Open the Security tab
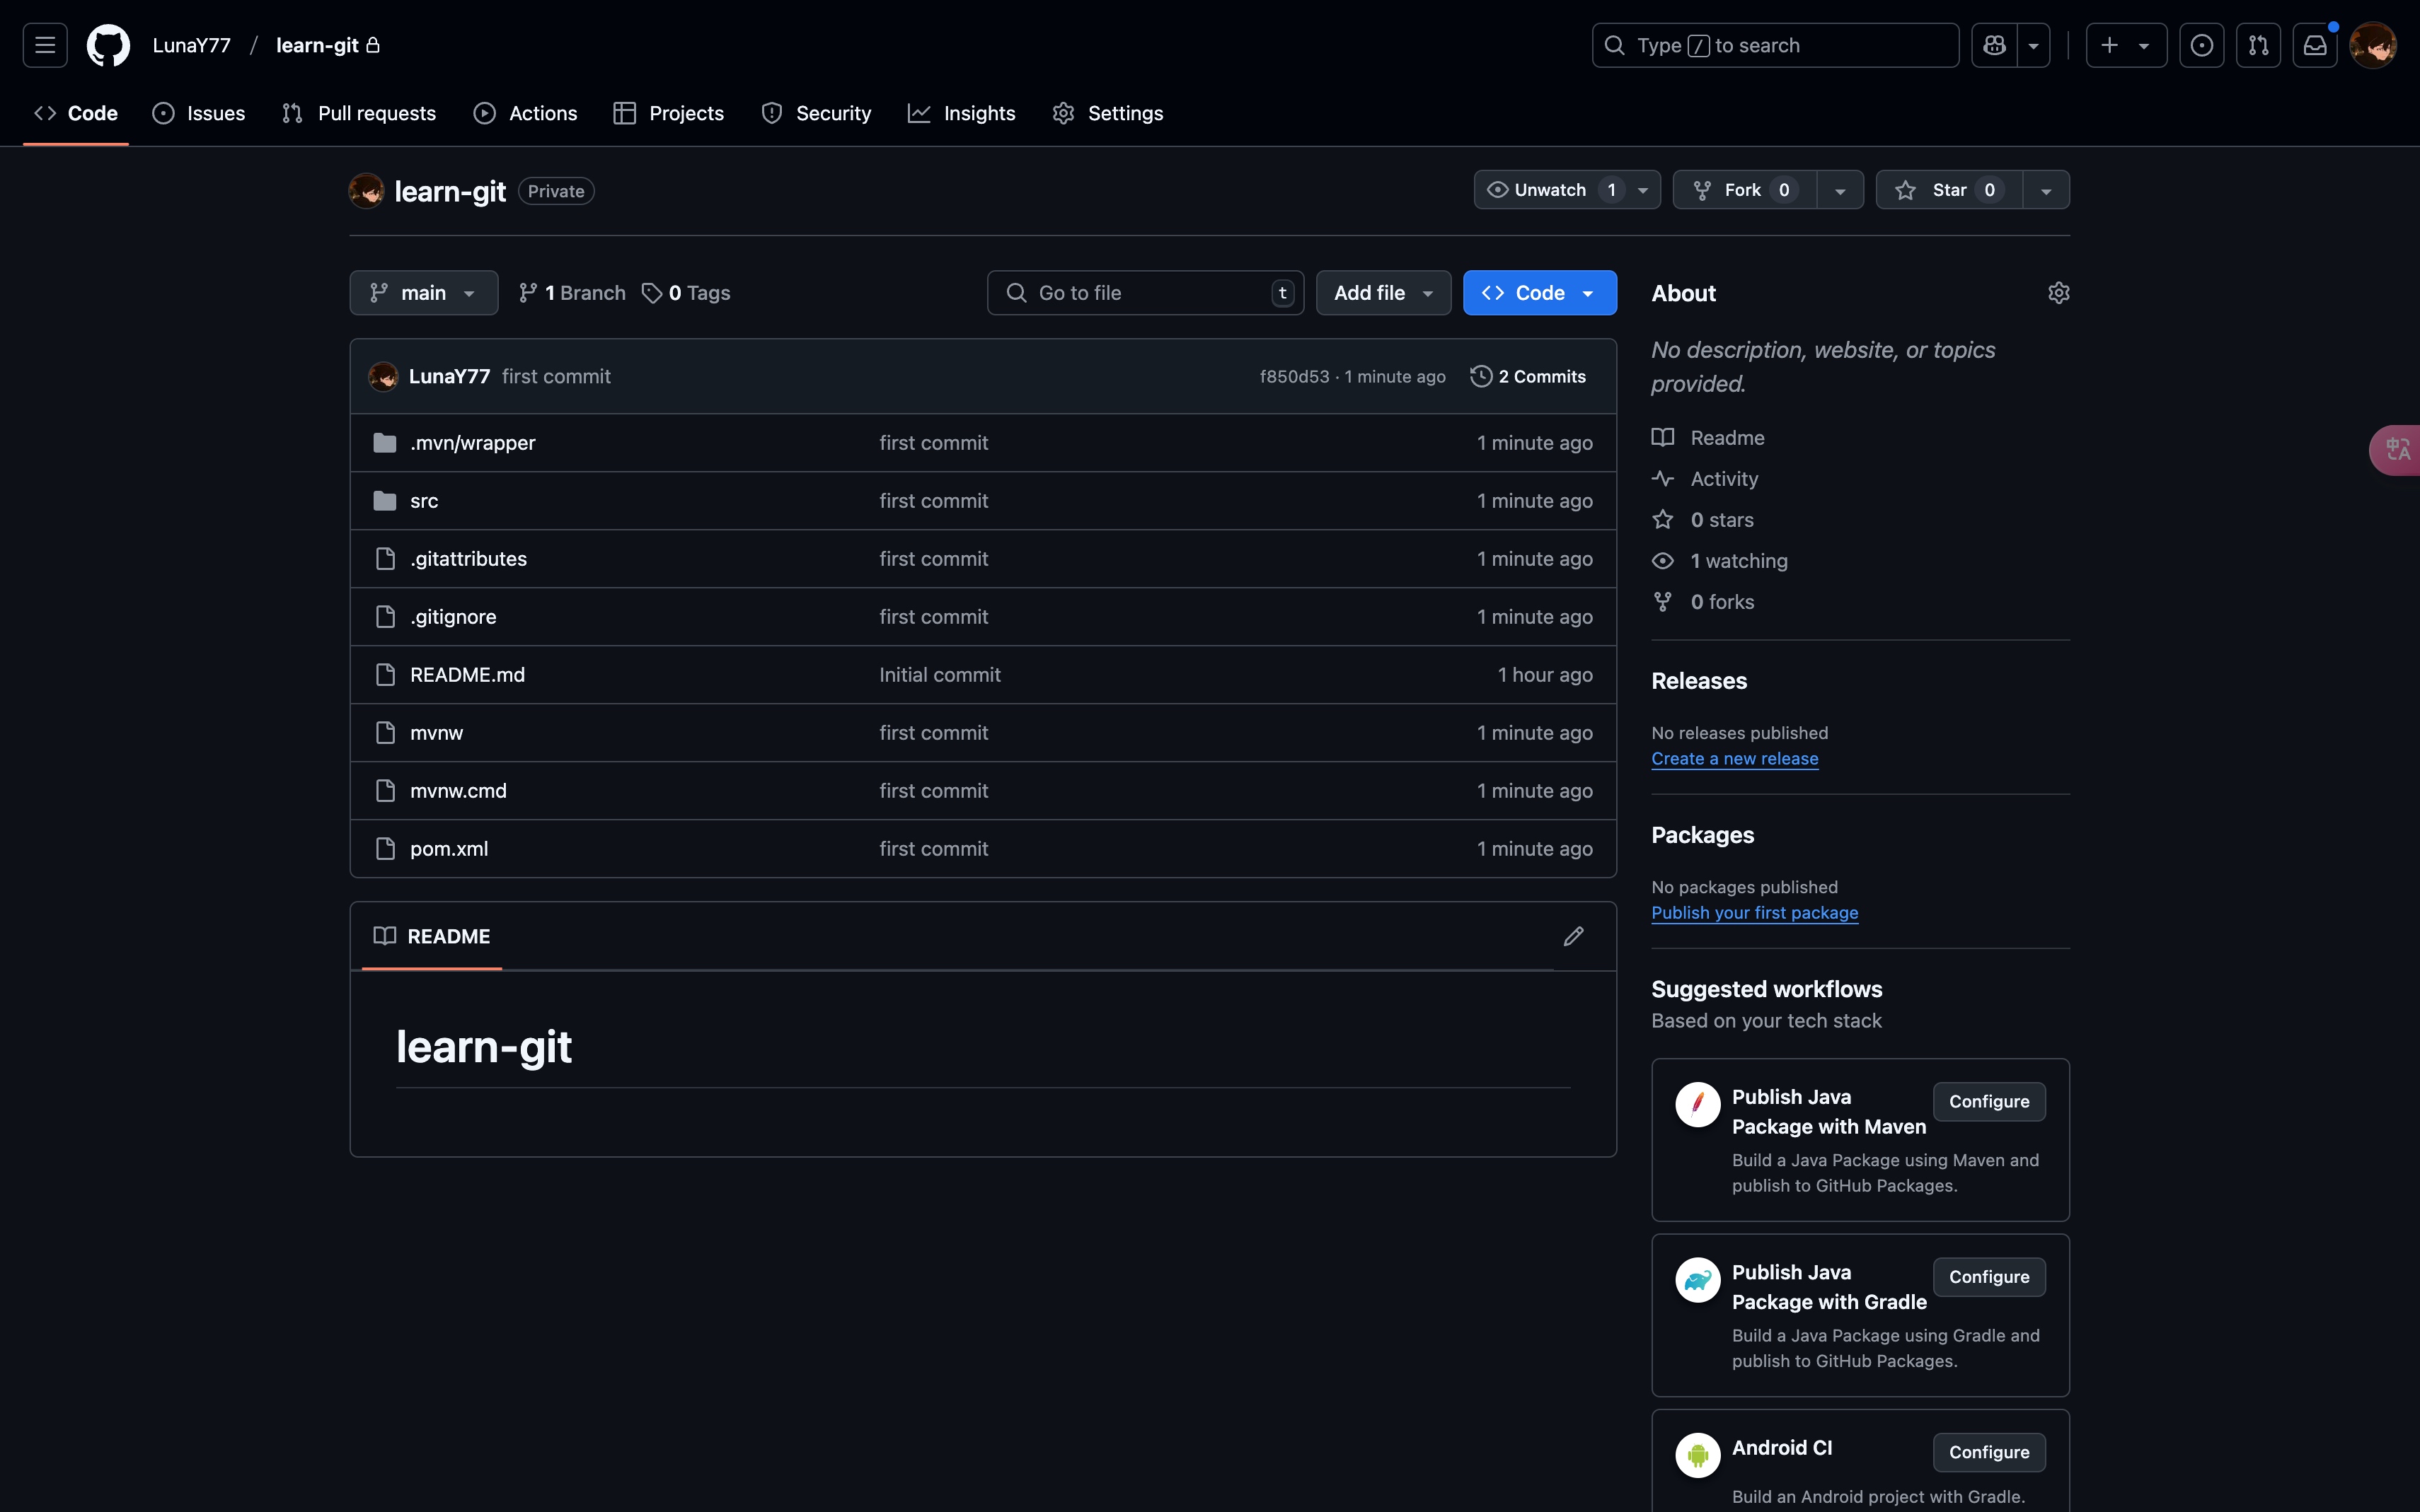The width and height of the screenshot is (2420, 1512). coord(817,113)
